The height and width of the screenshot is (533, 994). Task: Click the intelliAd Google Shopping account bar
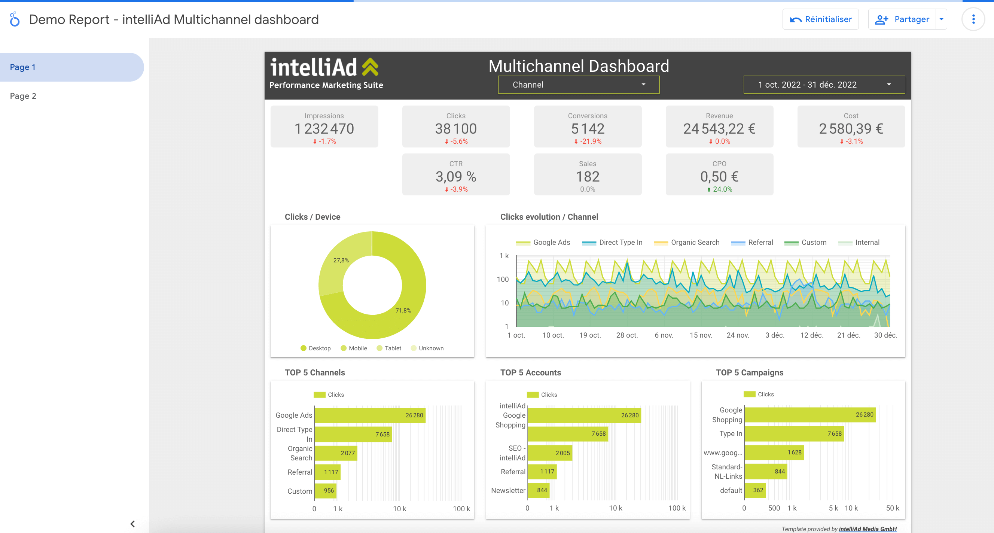584,415
